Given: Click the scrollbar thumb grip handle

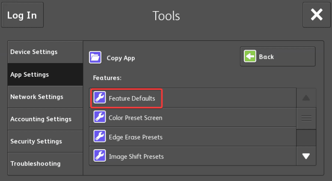Looking at the screenshot, I should click(x=306, y=118).
